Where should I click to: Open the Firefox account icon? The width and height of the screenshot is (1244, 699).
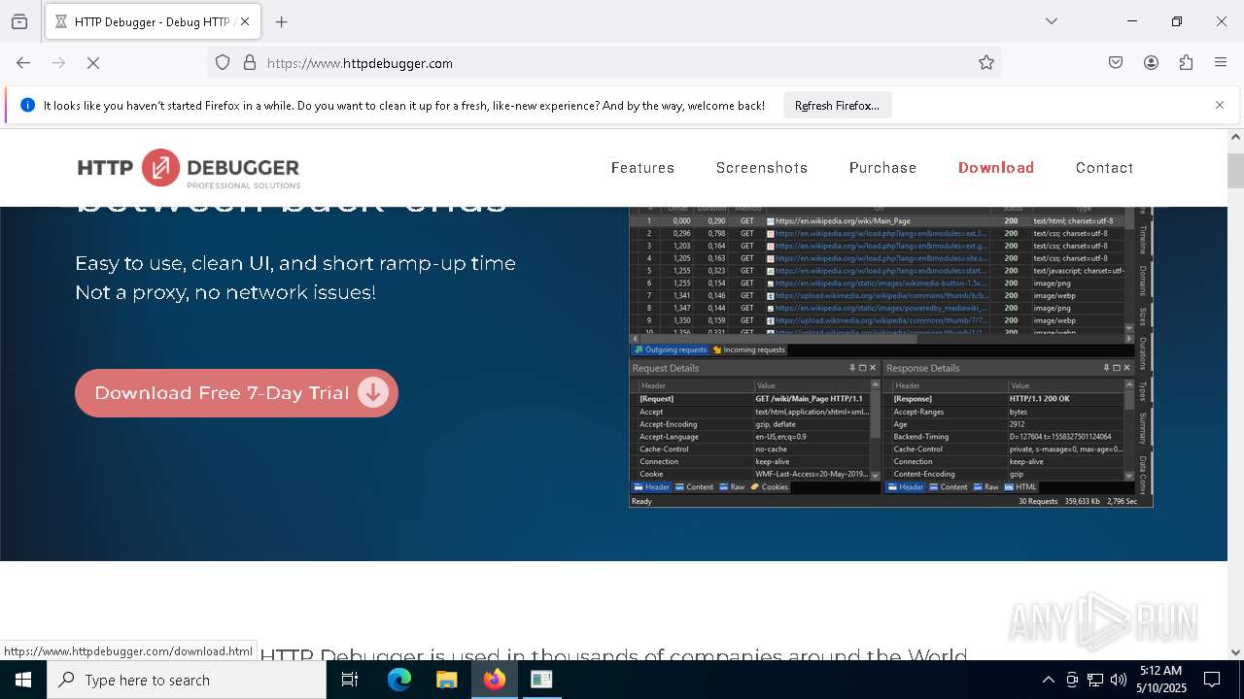click(x=1151, y=63)
